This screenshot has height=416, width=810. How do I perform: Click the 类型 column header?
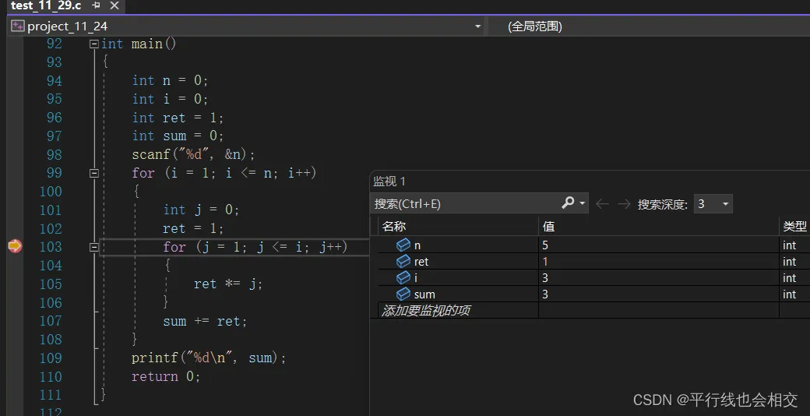pyautogui.click(x=794, y=227)
